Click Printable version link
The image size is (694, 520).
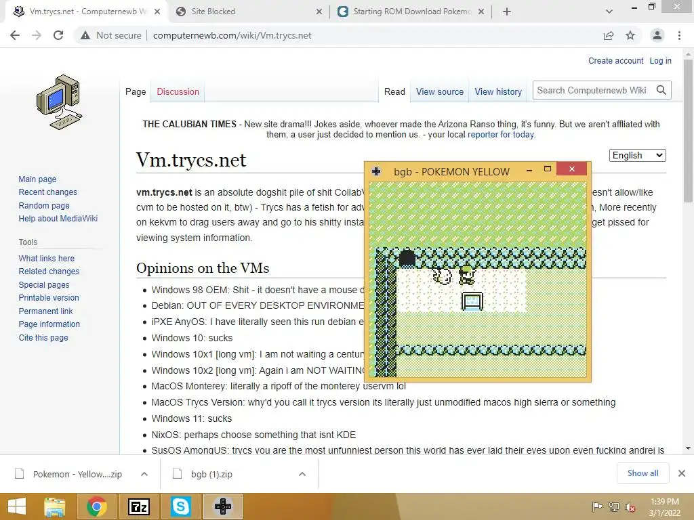[x=49, y=298]
